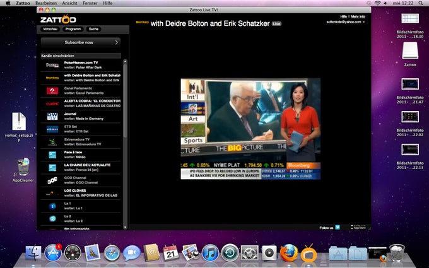This screenshot has width=429, height=268.
Task: Select the PokerHeaven.com TV channel logo
Action: 52,65
